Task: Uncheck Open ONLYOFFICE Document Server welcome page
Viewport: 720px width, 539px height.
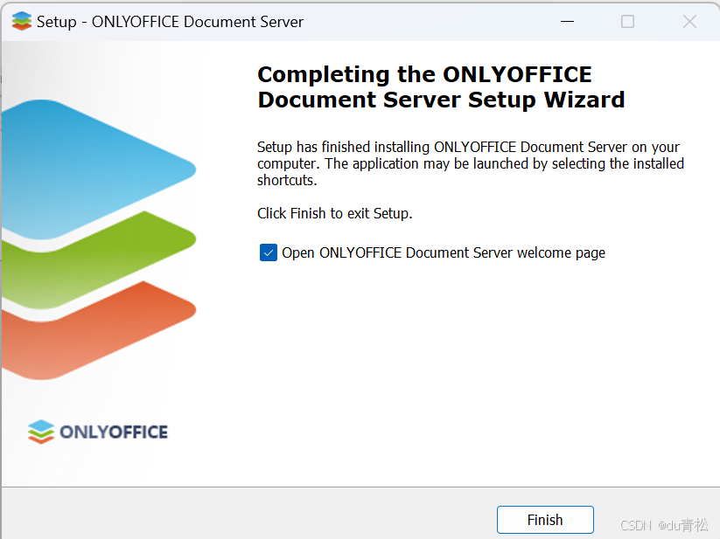Action: [x=269, y=252]
